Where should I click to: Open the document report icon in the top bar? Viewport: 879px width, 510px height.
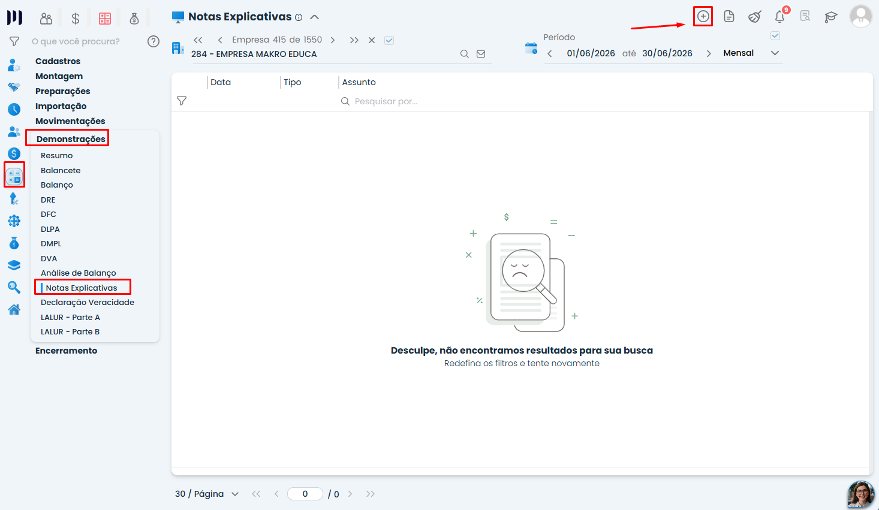pos(729,16)
